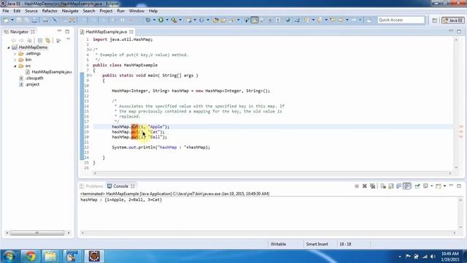Click the Debug bug icon
This screenshot has width=467, height=263.
pos(148,20)
